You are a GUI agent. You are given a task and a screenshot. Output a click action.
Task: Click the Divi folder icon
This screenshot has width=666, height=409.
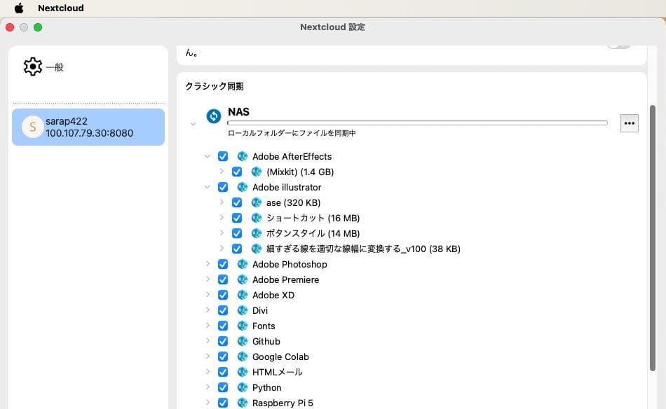[x=243, y=310]
